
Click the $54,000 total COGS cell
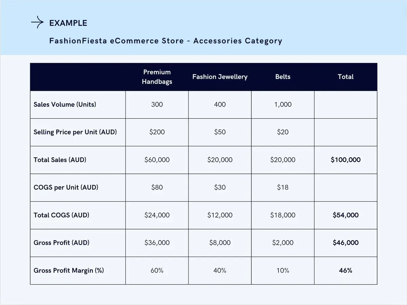(x=346, y=215)
